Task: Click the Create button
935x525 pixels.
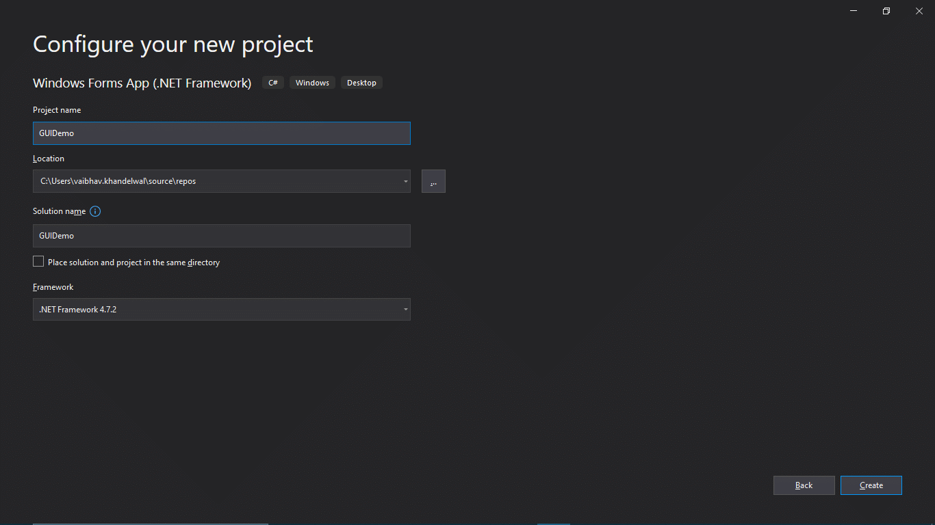Action: 871,485
